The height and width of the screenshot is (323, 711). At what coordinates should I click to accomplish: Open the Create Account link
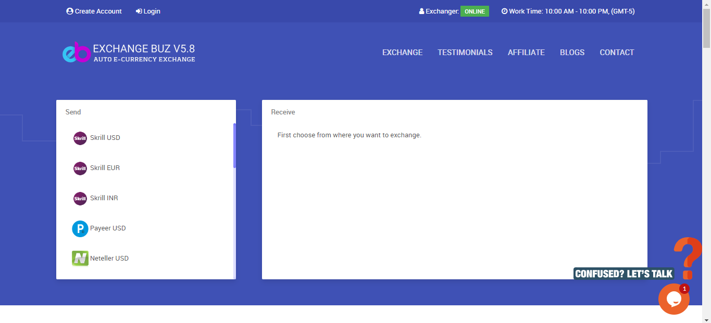tap(94, 11)
